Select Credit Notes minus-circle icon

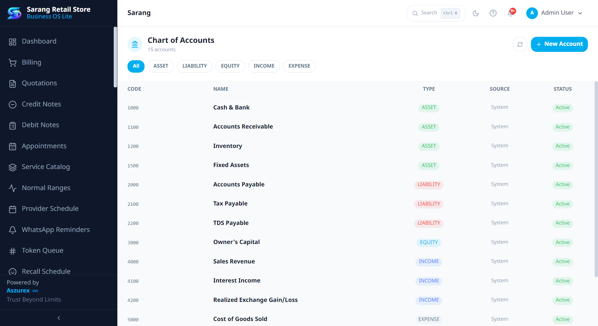tap(12, 104)
